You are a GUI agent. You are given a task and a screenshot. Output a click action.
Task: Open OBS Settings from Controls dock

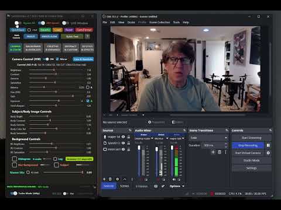(x=252, y=168)
